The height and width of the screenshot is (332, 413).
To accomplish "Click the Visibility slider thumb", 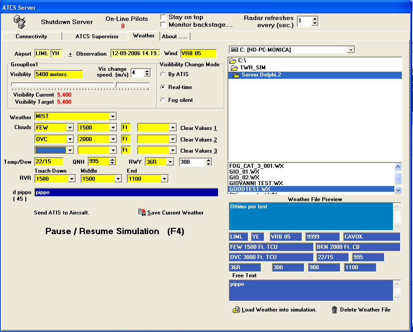I will click(x=115, y=84).
